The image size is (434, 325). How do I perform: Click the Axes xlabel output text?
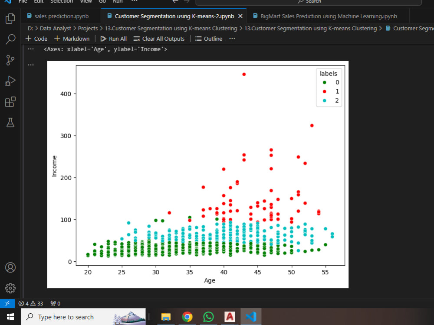[105, 49]
